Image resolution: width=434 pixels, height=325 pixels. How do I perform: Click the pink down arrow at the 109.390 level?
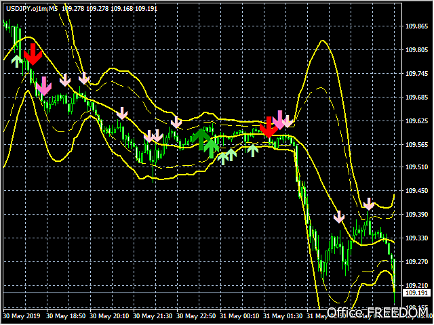[339, 217]
